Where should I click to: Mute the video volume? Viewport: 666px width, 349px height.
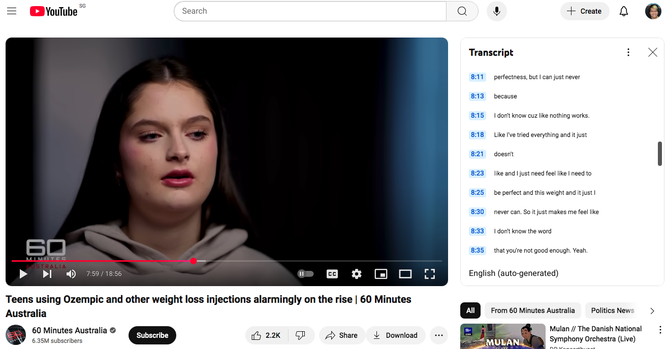71,274
